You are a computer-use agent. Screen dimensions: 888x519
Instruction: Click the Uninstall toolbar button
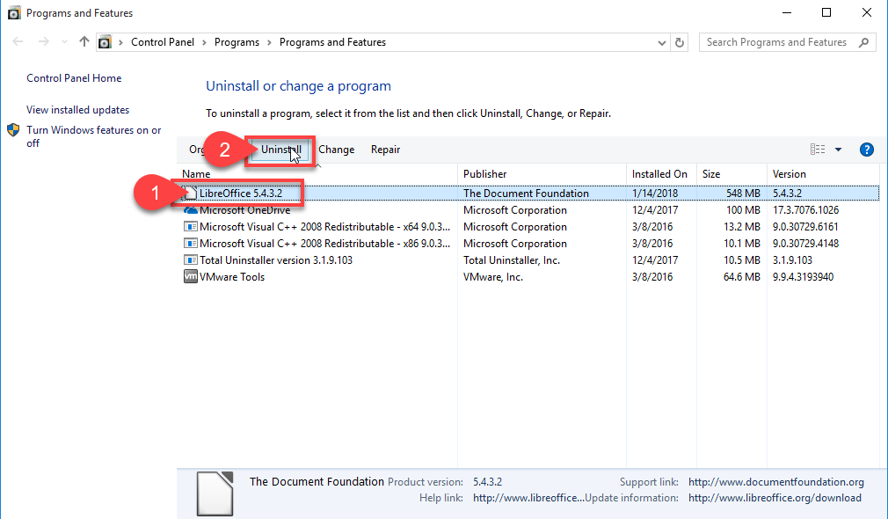(280, 150)
